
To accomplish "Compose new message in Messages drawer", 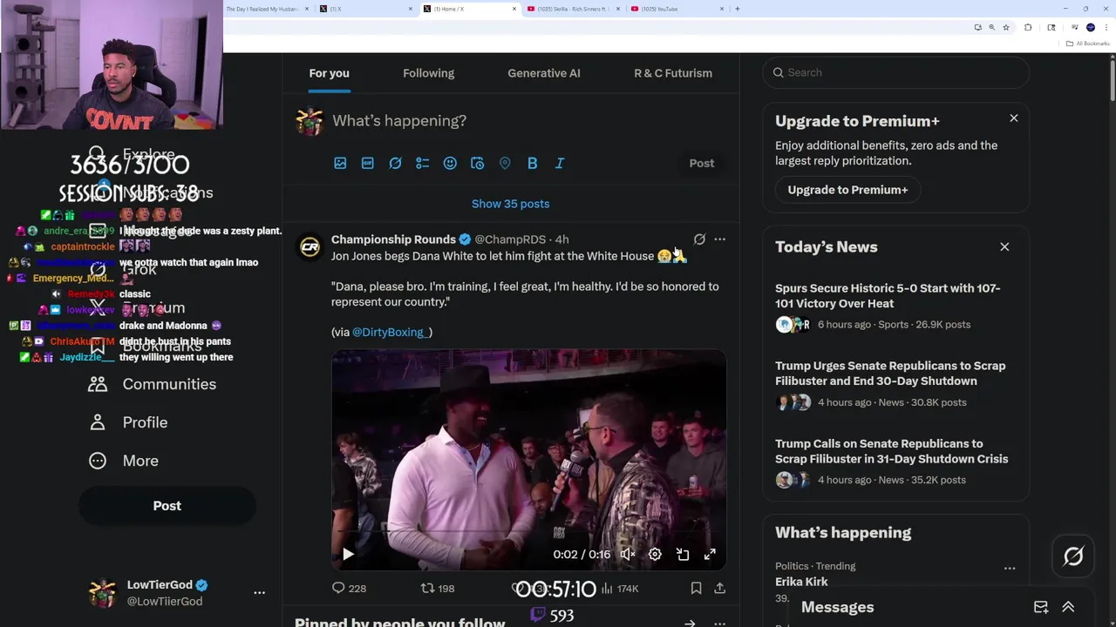I will point(1041,607).
